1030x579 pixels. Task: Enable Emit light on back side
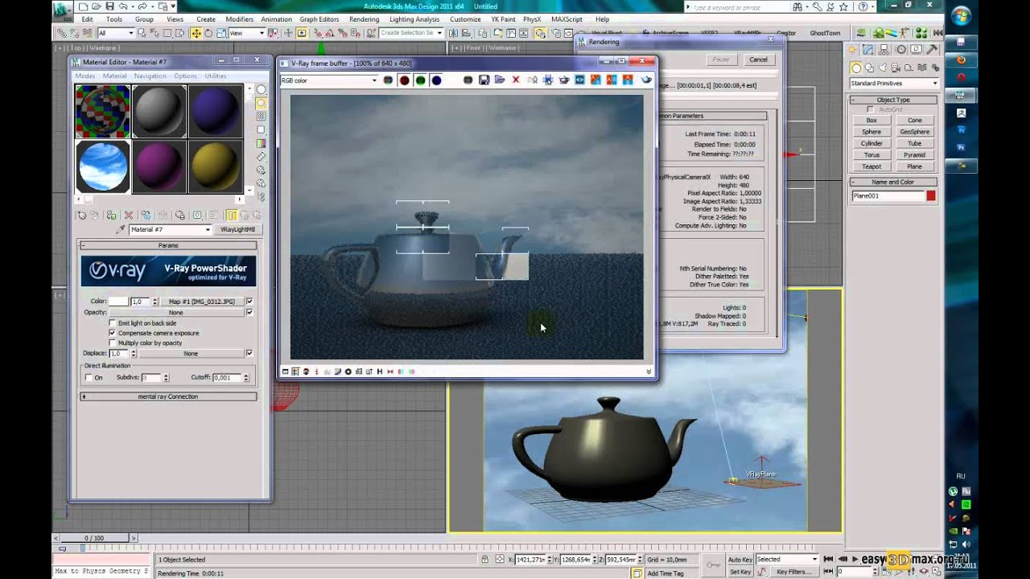click(x=112, y=322)
